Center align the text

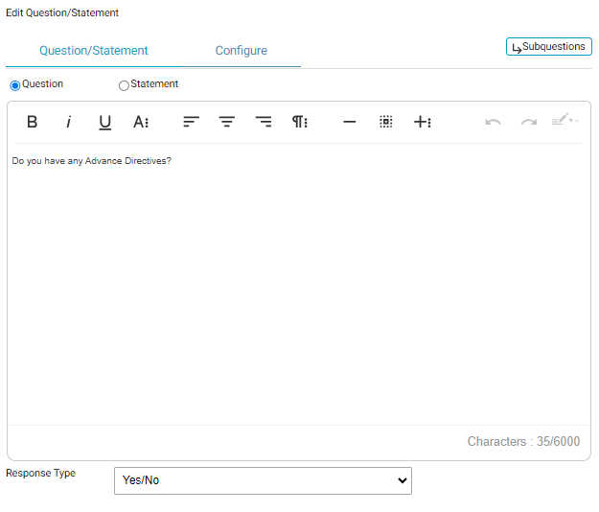[x=227, y=122]
